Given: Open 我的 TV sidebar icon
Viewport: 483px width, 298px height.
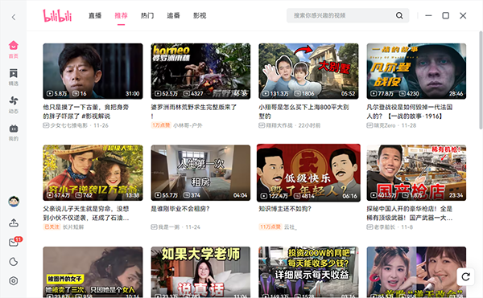Looking at the screenshot, I should [13, 133].
